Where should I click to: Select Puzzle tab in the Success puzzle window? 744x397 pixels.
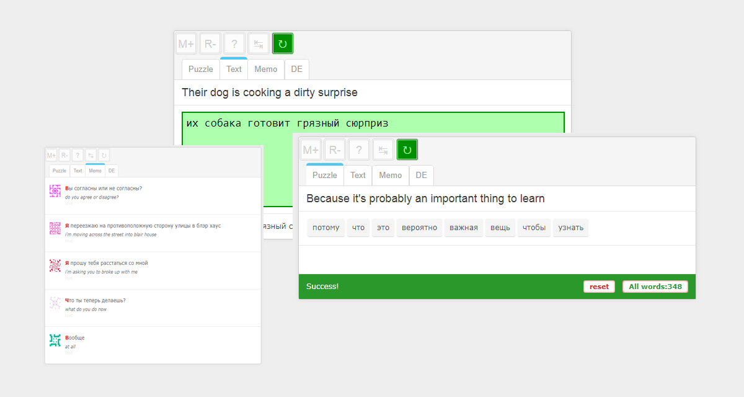point(325,175)
